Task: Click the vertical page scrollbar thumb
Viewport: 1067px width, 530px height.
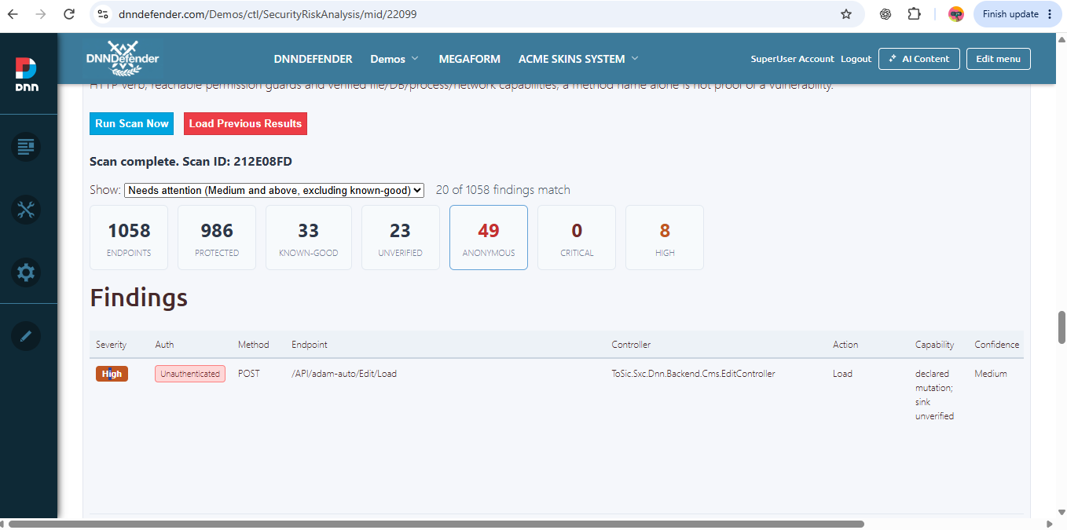Action: coord(1061,327)
